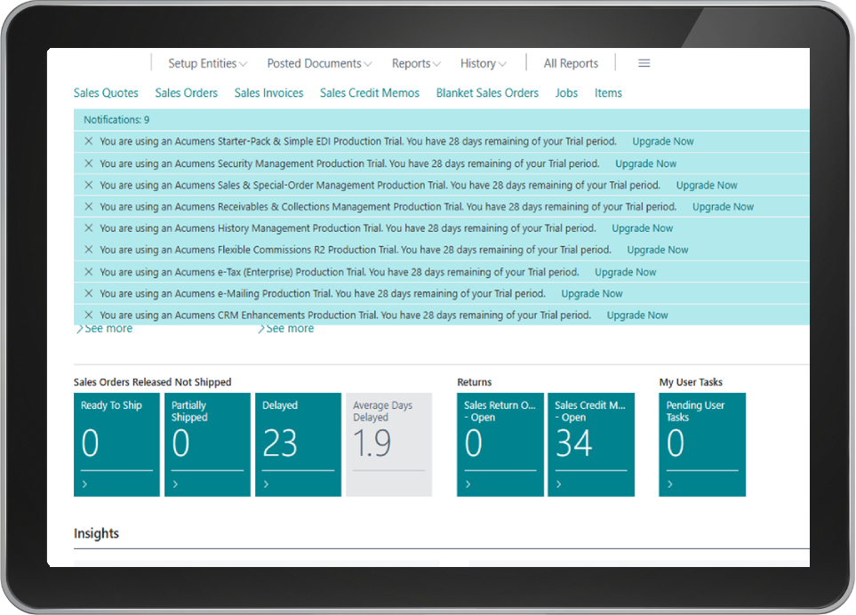This screenshot has width=856, height=615.
Task: Click the arrow on Pending User Tasks tile
Action: [670, 484]
